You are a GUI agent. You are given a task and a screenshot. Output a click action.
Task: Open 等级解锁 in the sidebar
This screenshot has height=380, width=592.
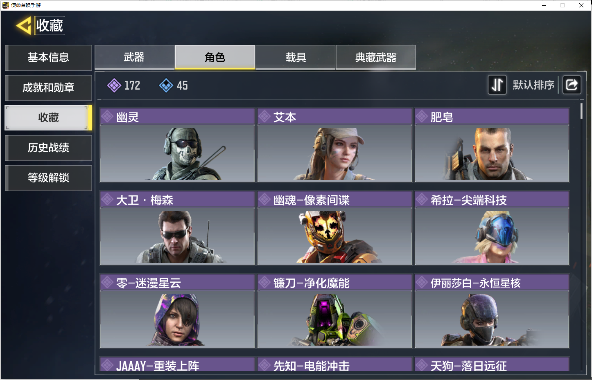tap(48, 178)
